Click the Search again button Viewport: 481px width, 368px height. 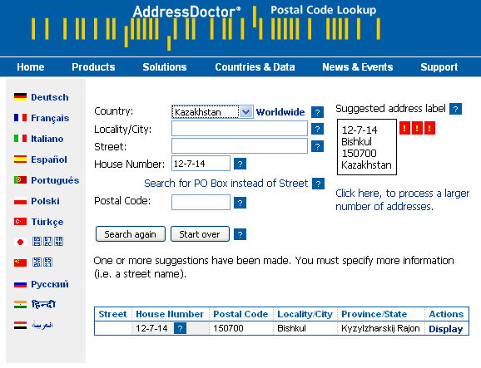pyautogui.click(x=131, y=234)
